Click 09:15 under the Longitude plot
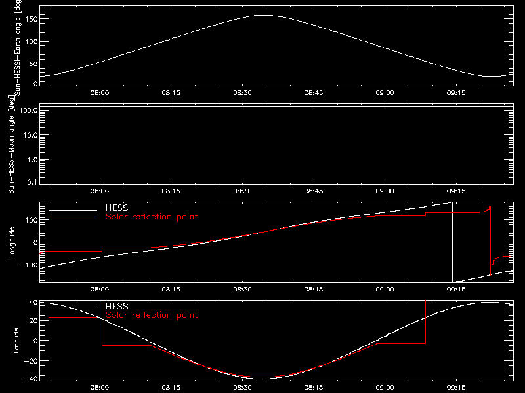Viewport: 525px width, 393px height. pos(456,290)
